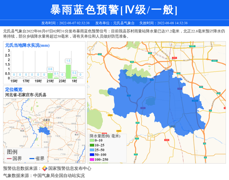Image resolution: width=229 pixels, height=180 pixels.
Task: Click the 0.1 rainfall bar value label
Action: (56, 73)
